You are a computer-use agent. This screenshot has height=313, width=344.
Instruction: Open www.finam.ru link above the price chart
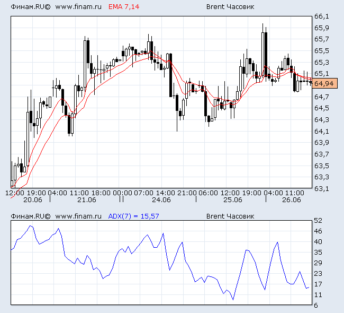coord(78,7)
